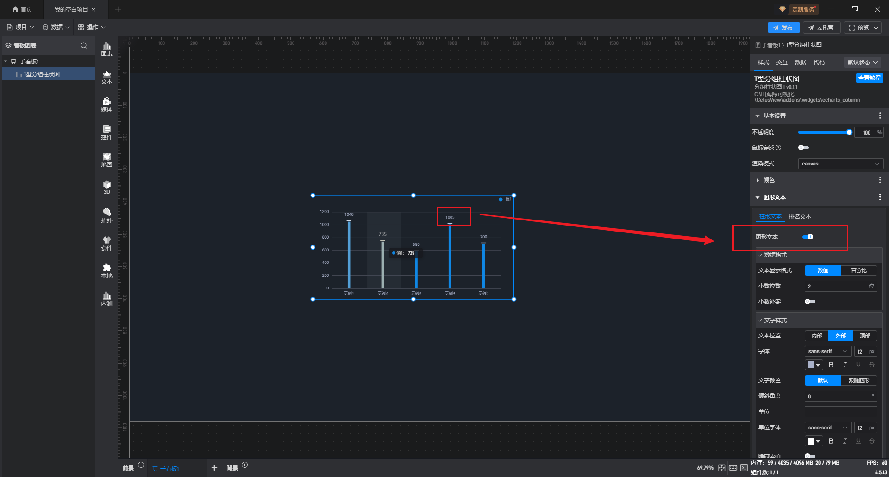Expand the 颜色 section
The height and width of the screenshot is (477, 889).
769,180
